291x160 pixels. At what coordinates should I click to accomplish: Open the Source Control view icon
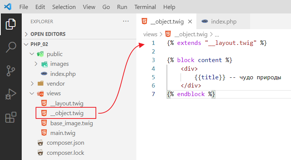[x=11, y=71]
